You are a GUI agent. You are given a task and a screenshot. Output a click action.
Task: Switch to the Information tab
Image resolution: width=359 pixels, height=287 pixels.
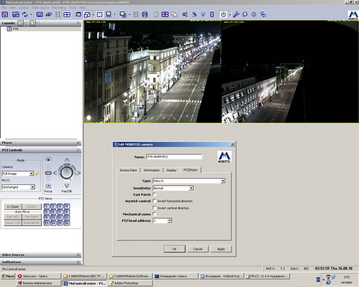tap(151, 170)
